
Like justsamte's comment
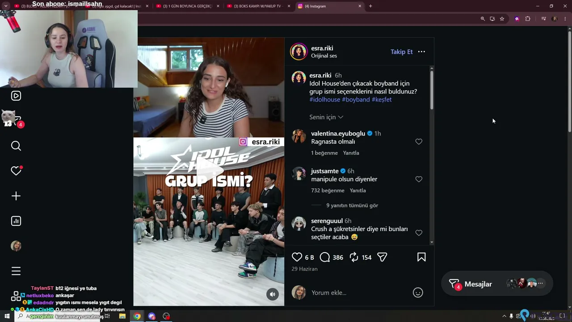(x=419, y=179)
